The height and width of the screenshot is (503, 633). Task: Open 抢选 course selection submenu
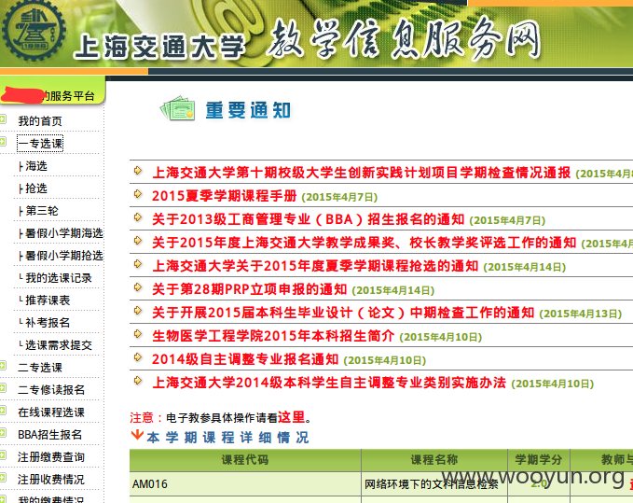[36, 189]
